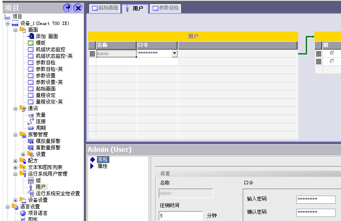Click the 添加 画面 (add screen) icon
This screenshot has width=341, height=221.
pos(31,36)
